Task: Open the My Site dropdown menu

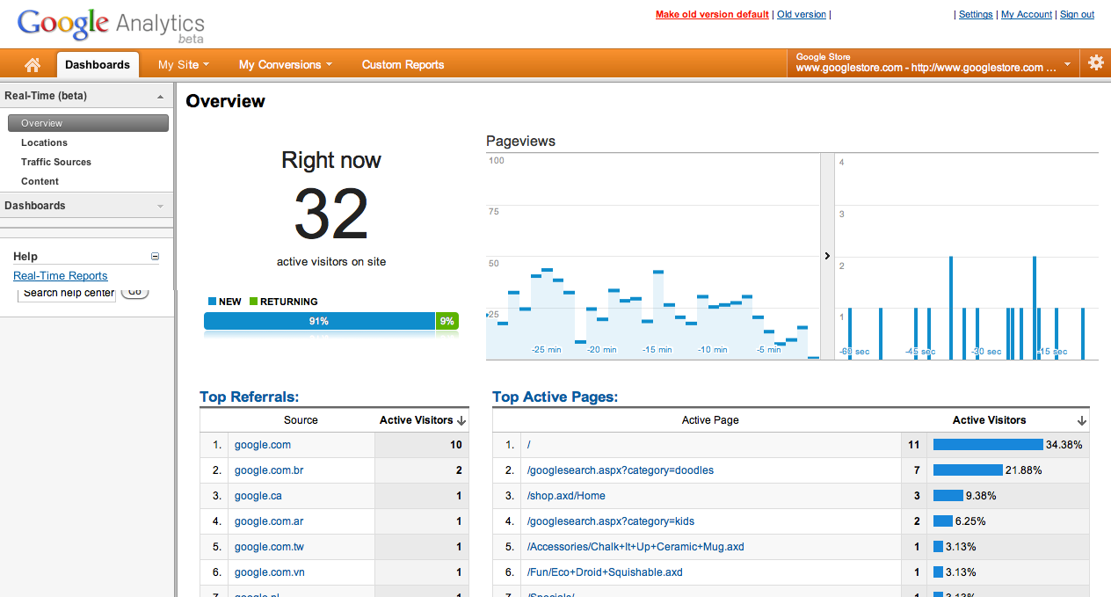Action: [x=182, y=63]
